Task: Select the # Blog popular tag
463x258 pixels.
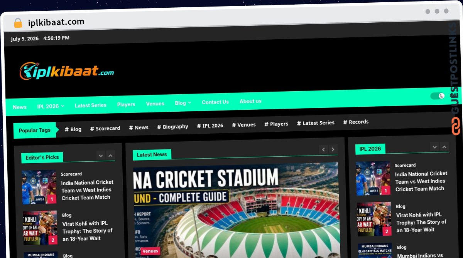Action: pyautogui.click(x=73, y=129)
